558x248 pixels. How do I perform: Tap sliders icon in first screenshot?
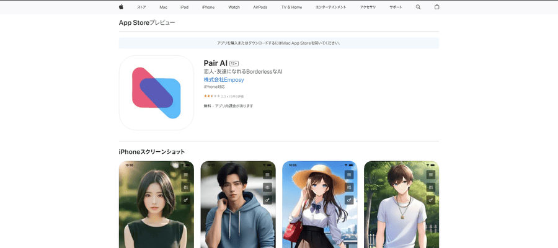pyautogui.click(x=186, y=187)
